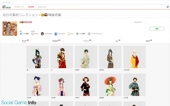Open the oice logo home link
The width and height of the screenshot is (170, 106).
click(7, 7)
